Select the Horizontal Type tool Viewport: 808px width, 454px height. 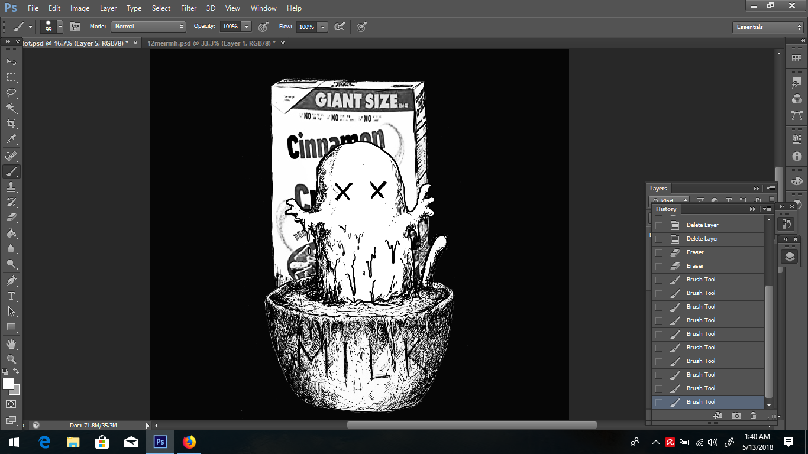pyautogui.click(x=11, y=296)
